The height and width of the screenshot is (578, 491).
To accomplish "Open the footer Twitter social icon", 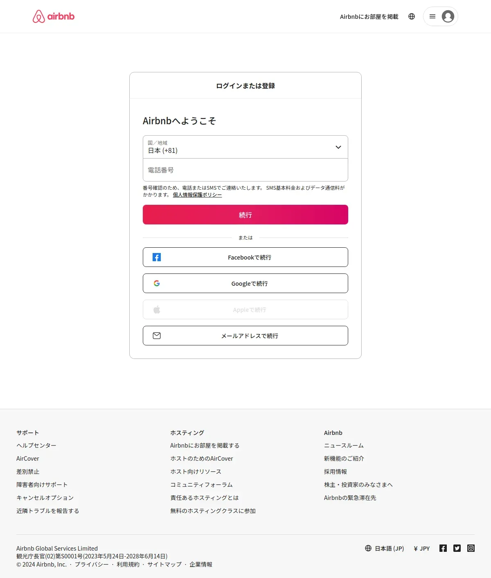I will [457, 548].
